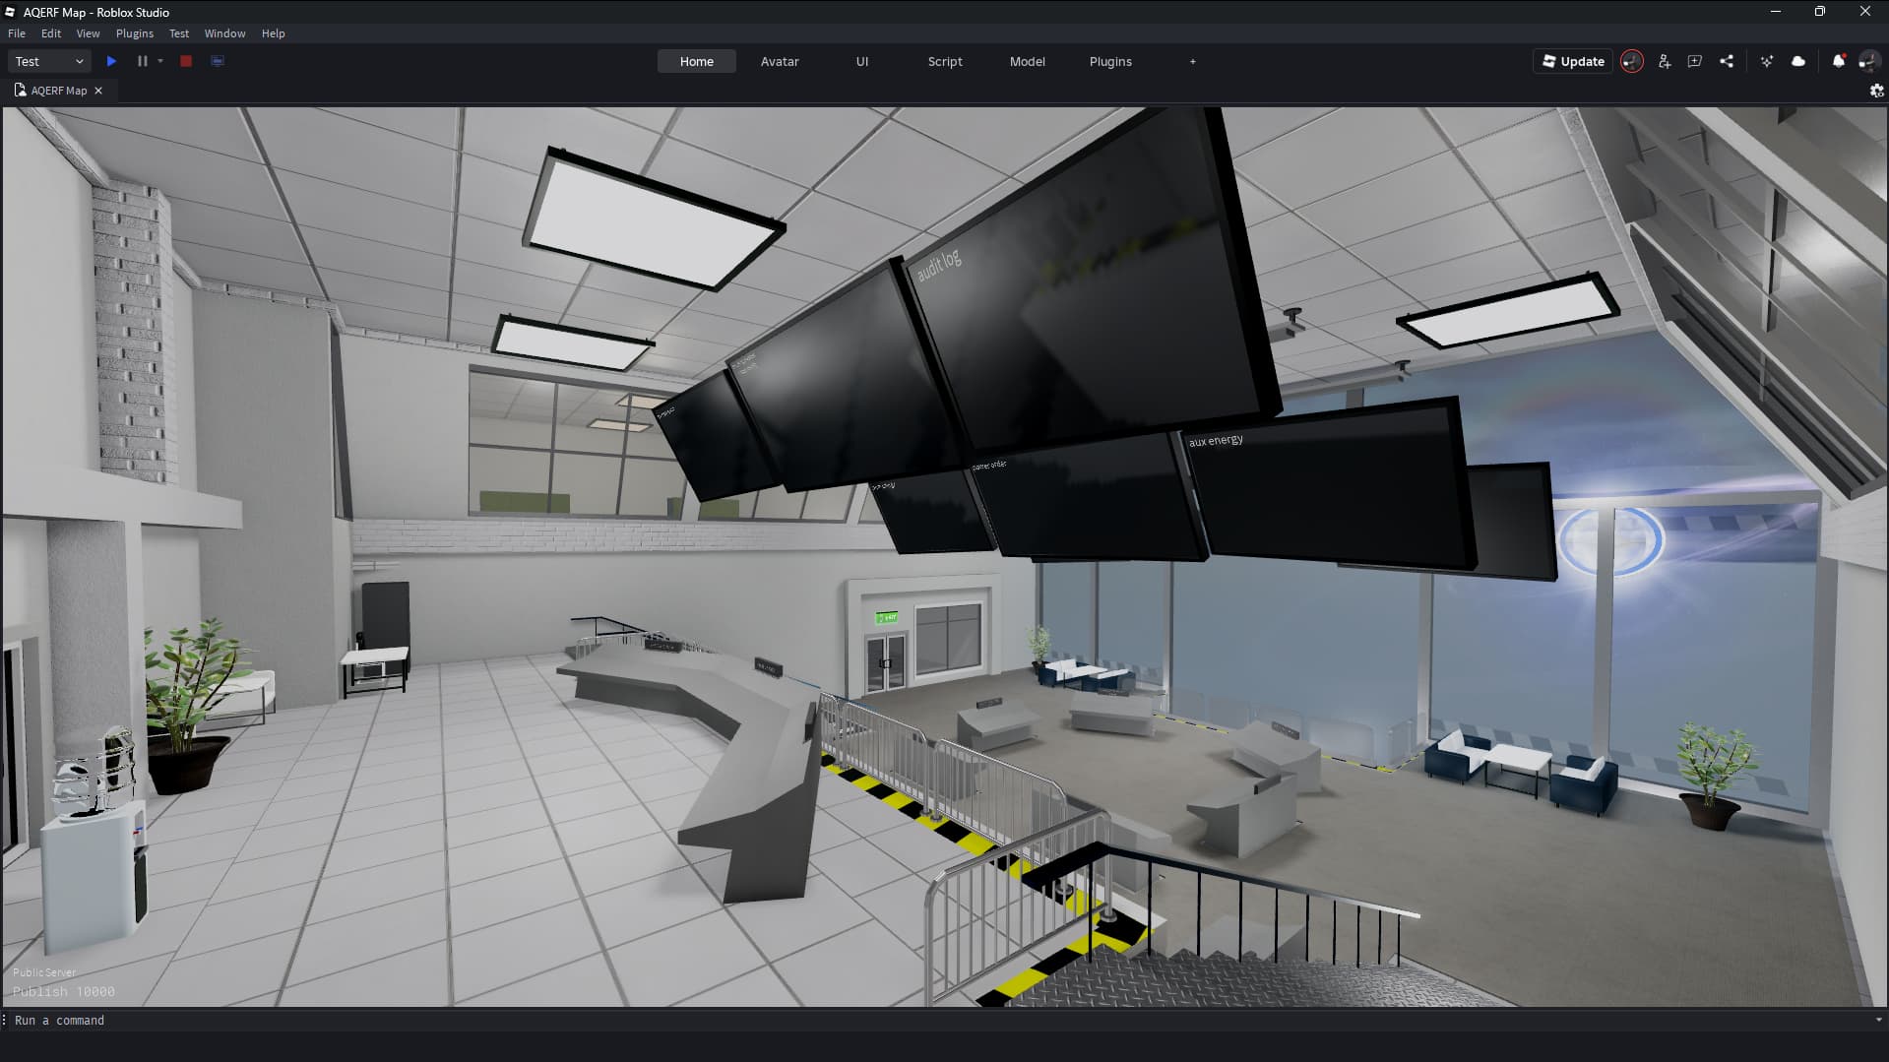Open the Edit menu
1889x1062 pixels.
point(51,33)
